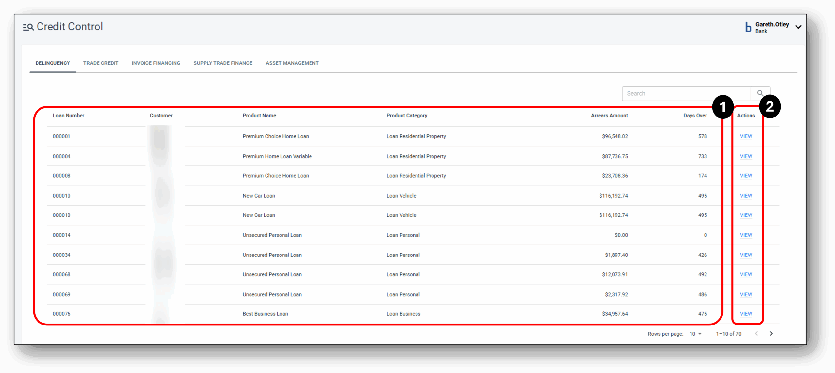Click VIEW for the Unsecured Personal Loan 000014

[746, 235]
